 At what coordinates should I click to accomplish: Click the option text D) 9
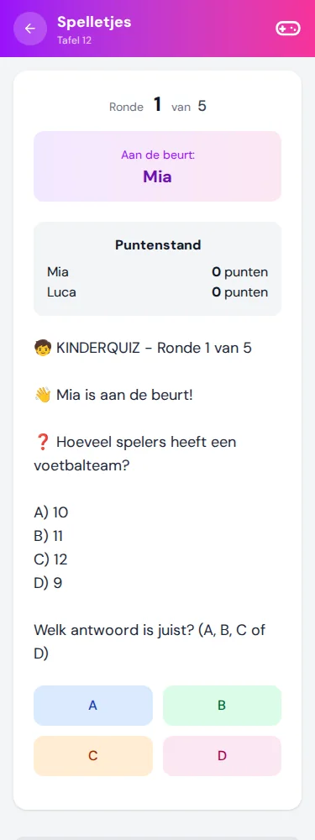click(48, 583)
